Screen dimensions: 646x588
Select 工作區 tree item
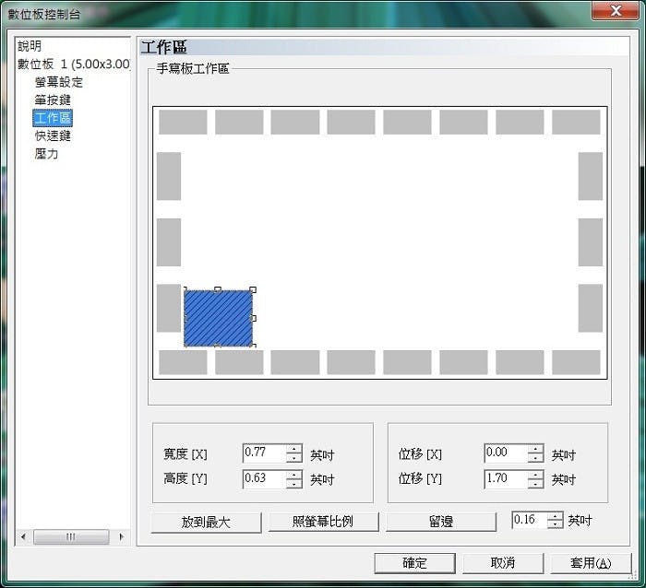click(53, 118)
